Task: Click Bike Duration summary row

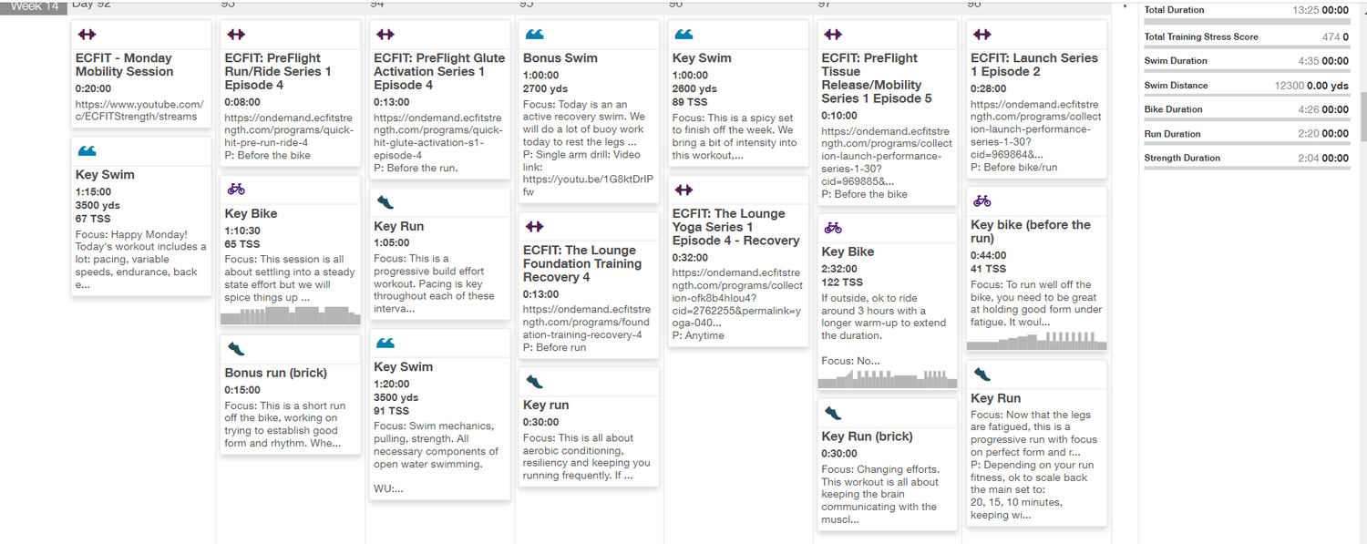Action: (1247, 112)
